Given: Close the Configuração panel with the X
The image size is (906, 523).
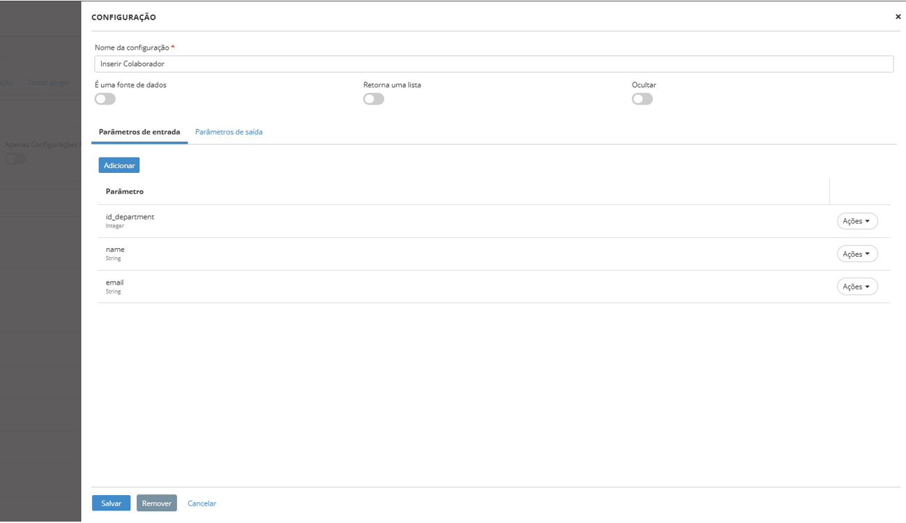Looking at the screenshot, I should [898, 17].
